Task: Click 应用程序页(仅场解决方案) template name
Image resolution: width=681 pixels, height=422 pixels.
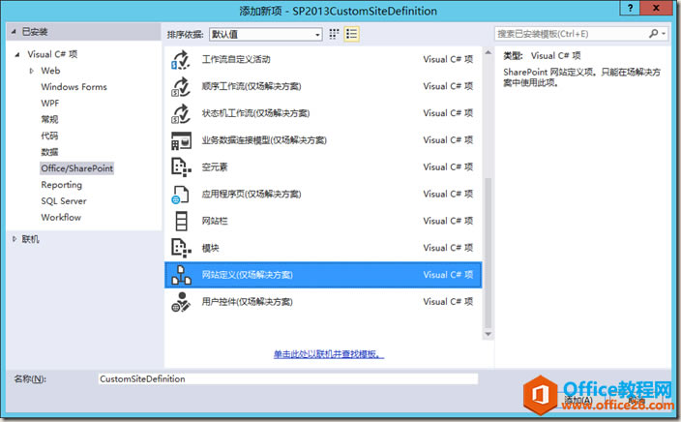Action: coord(252,195)
